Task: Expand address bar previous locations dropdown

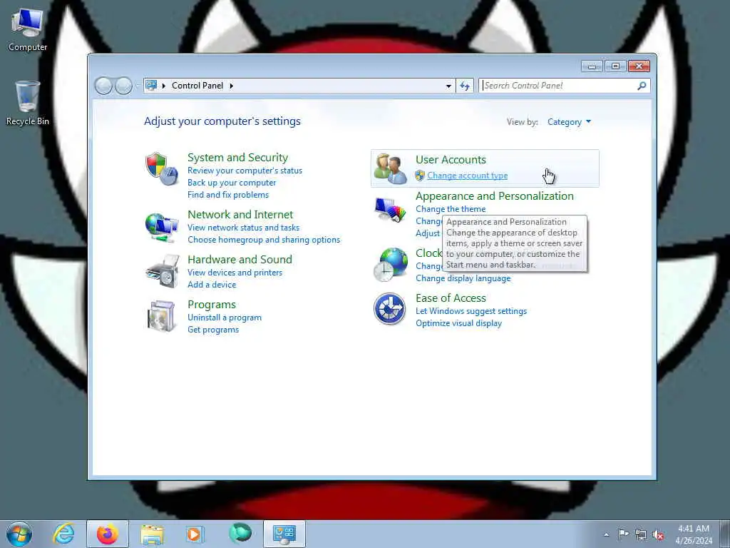Action: [x=448, y=86]
